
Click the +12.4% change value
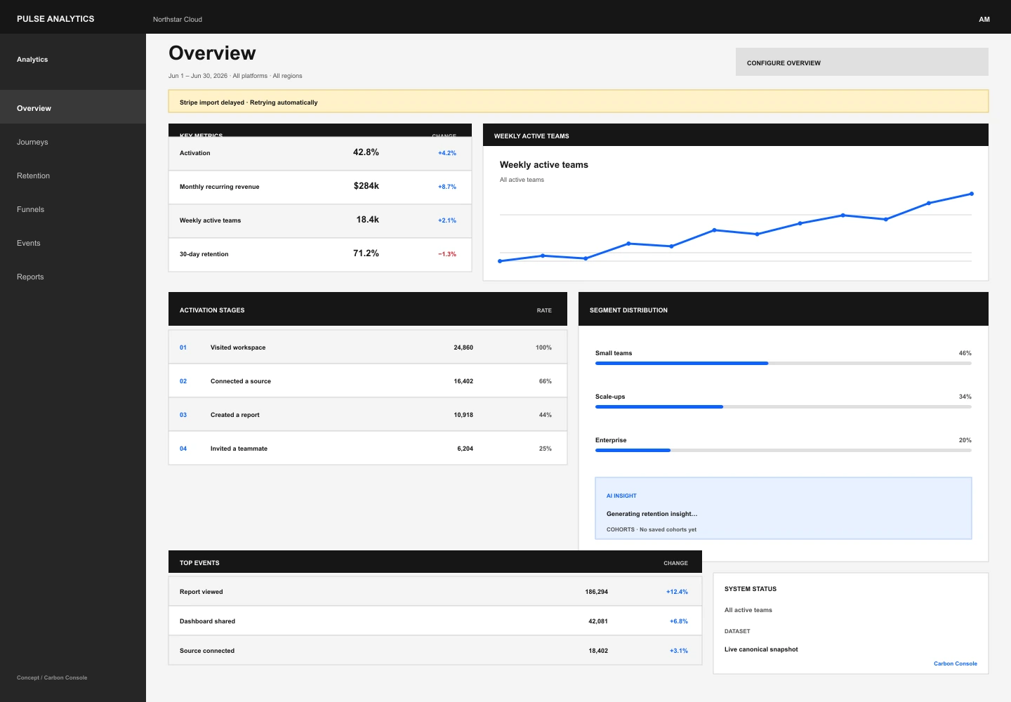coord(677,592)
